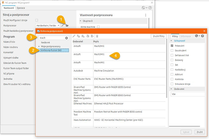Collapse the Schopnosti filter section
The height and width of the screenshot is (139, 209).
pos(171,41)
